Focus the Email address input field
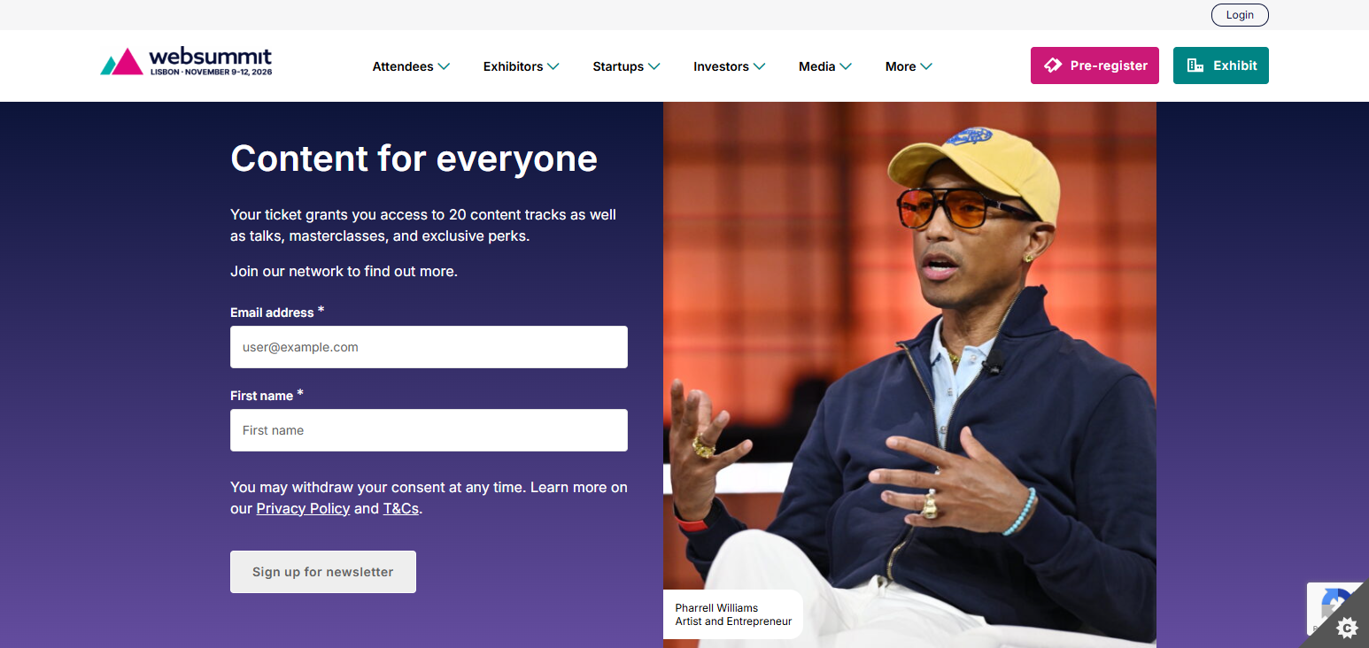This screenshot has height=648, width=1369. pyautogui.click(x=429, y=347)
